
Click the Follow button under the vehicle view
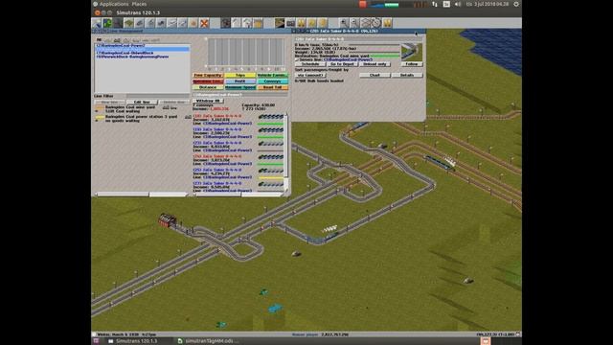(412, 64)
